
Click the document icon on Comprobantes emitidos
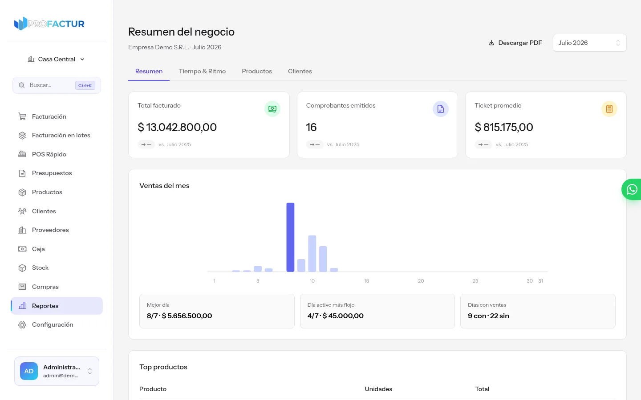(x=441, y=109)
